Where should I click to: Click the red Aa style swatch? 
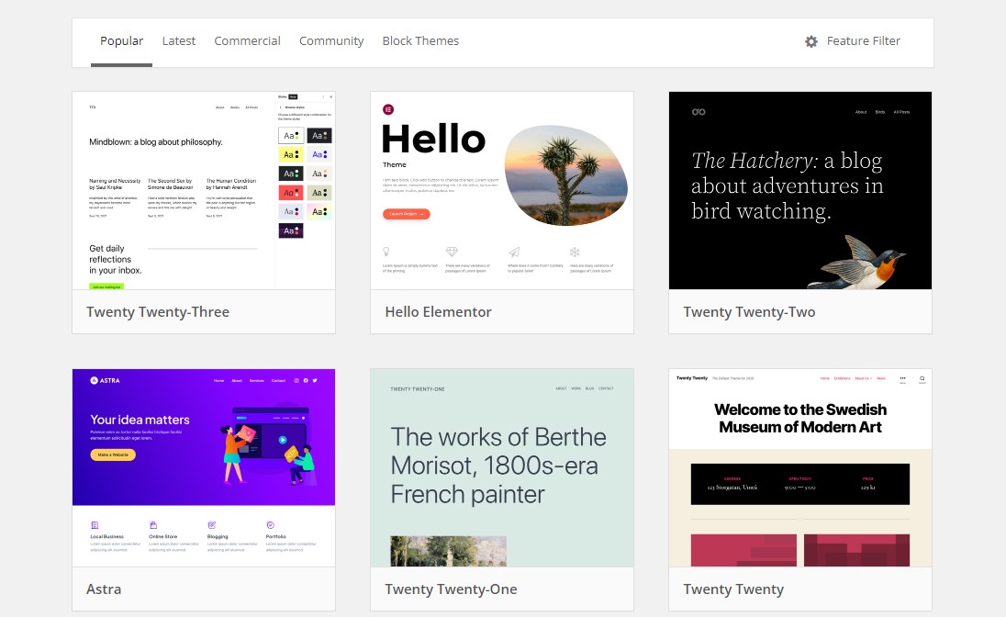pos(291,193)
